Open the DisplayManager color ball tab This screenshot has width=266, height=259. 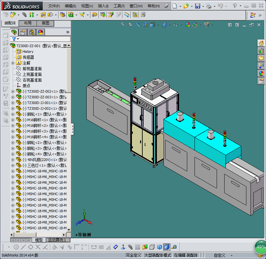[x=40, y=32]
